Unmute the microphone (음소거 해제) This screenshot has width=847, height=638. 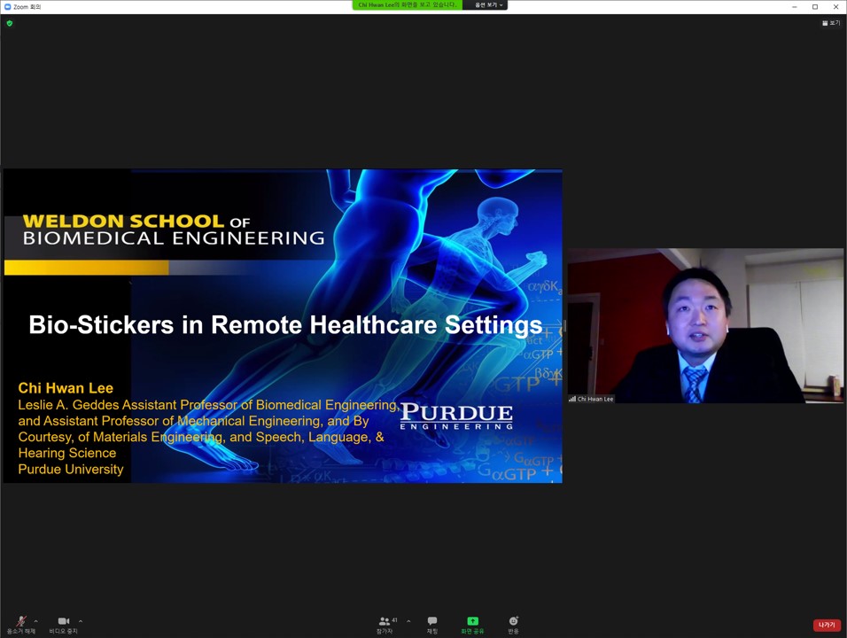pos(20,624)
